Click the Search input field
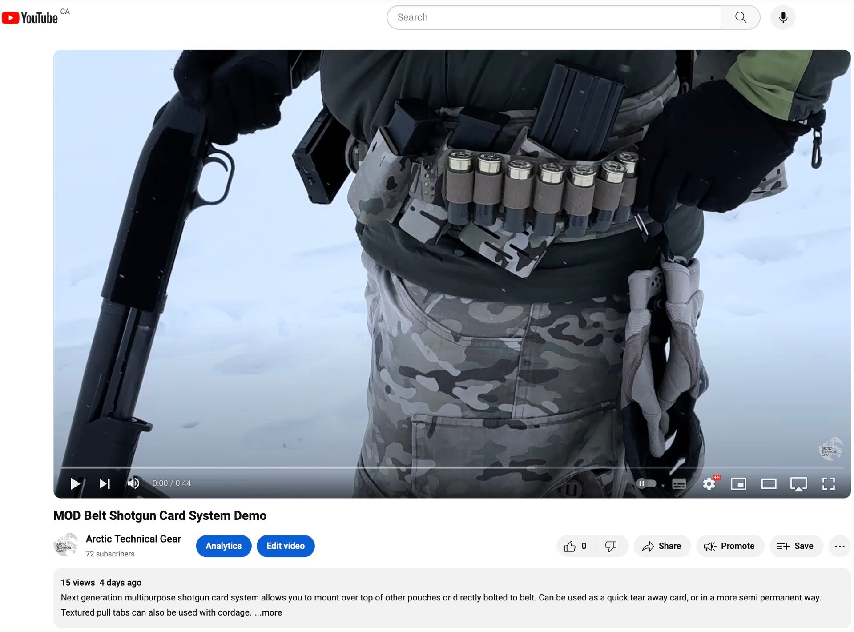 (x=552, y=17)
